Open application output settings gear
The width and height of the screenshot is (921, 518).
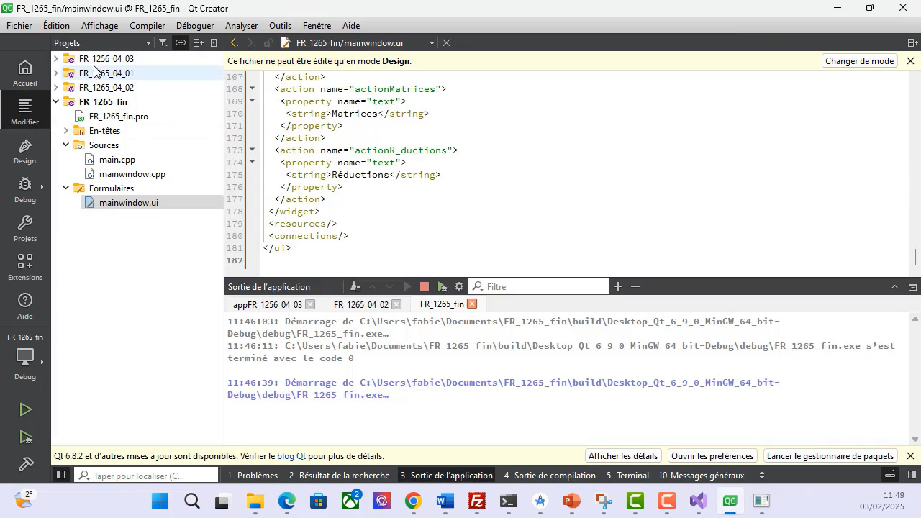click(459, 287)
